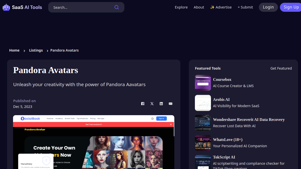Share listing on LinkedIn
Image resolution: width=301 pixels, height=169 pixels.
161,104
